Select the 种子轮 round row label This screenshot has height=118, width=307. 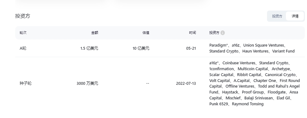coord(25,83)
